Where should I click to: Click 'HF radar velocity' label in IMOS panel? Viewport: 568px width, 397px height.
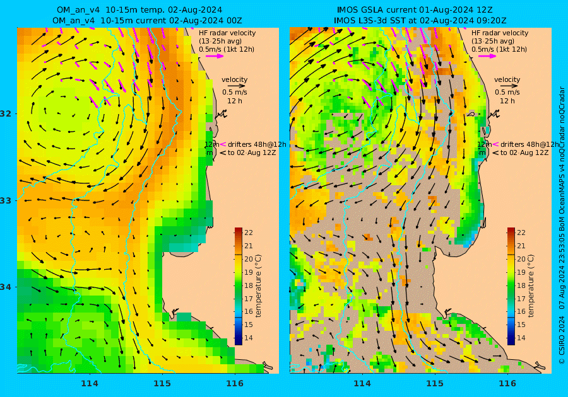(500, 33)
